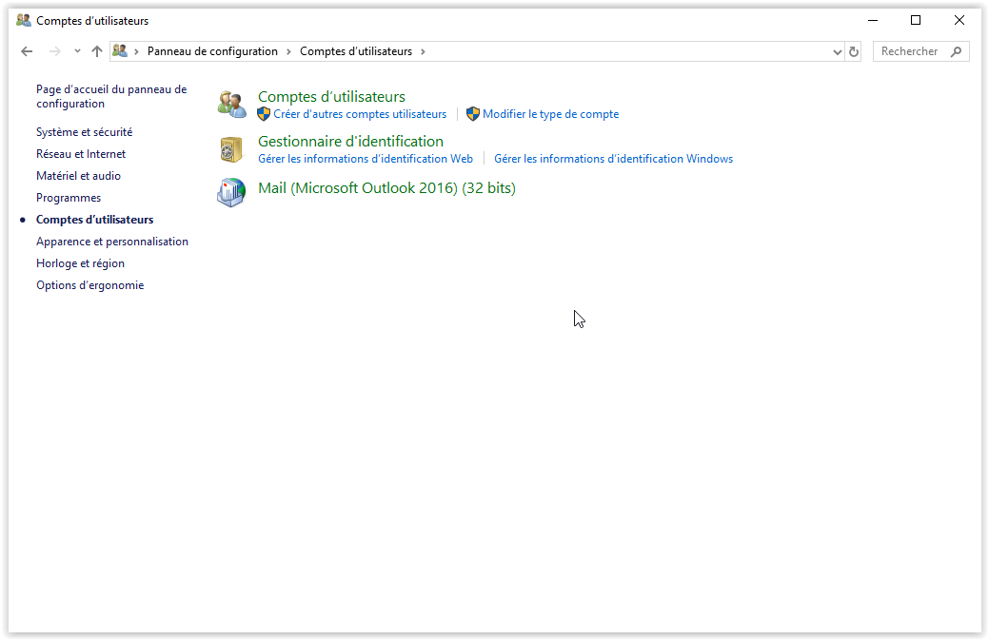Open Système et sécurité category
This screenshot has width=989, height=640.
pos(84,132)
